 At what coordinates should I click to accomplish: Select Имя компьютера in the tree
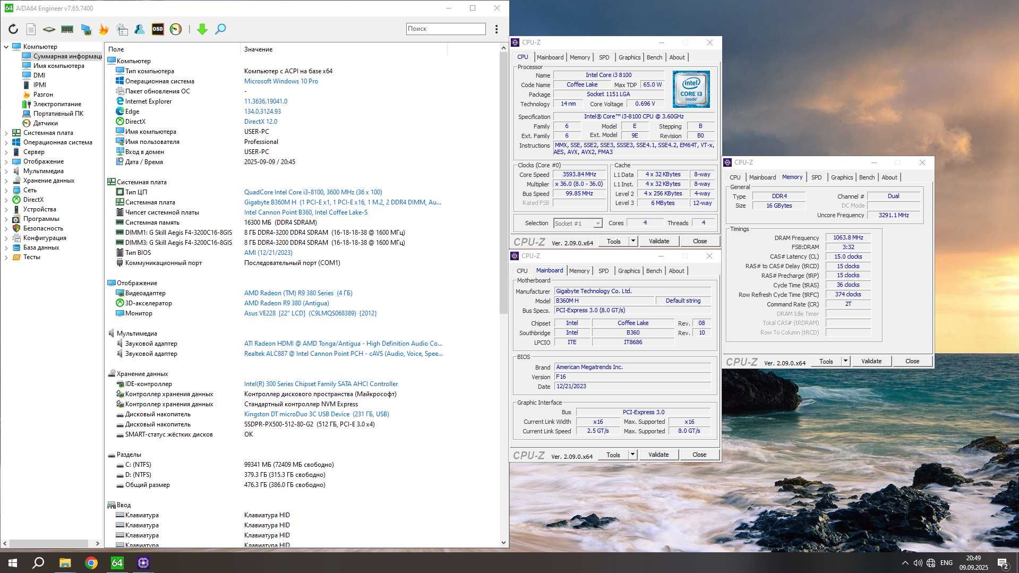[53, 66]
